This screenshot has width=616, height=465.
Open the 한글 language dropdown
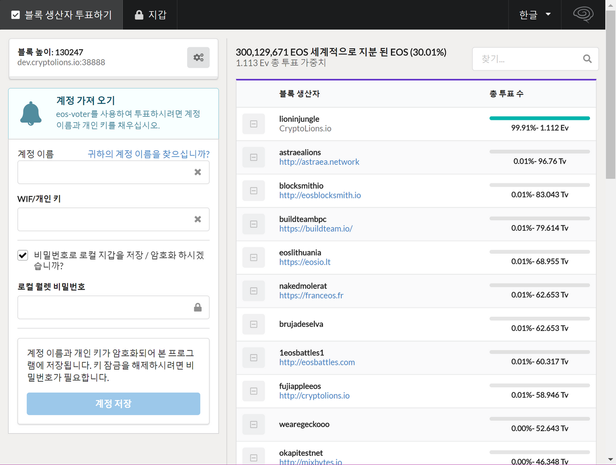[535, 15]
